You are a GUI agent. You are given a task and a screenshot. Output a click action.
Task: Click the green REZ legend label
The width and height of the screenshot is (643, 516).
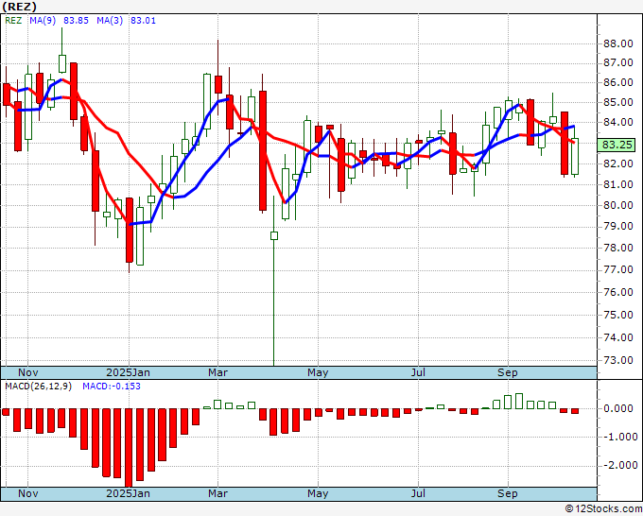[x=13, y=21]
